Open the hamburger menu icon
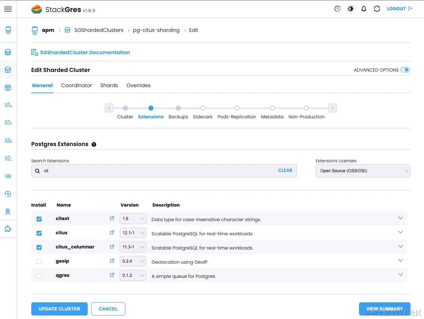The image size is (424, 319). tap(8, 9)
